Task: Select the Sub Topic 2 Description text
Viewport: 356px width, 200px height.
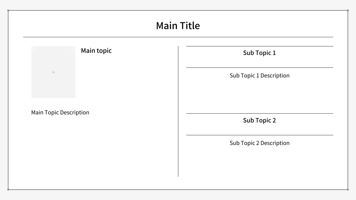Action: coord(259,143)
